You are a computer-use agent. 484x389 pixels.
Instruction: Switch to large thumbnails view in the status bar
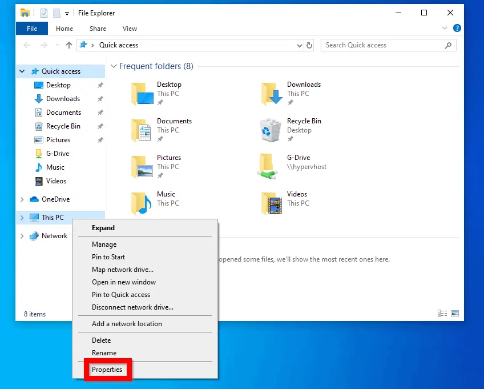coord(455,313)
